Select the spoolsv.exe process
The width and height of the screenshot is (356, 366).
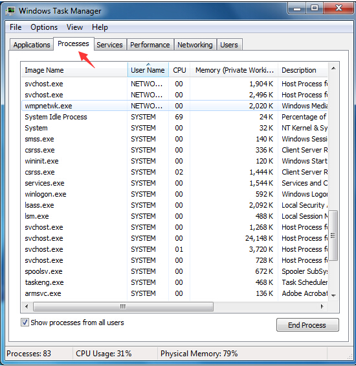pos(175,271)
